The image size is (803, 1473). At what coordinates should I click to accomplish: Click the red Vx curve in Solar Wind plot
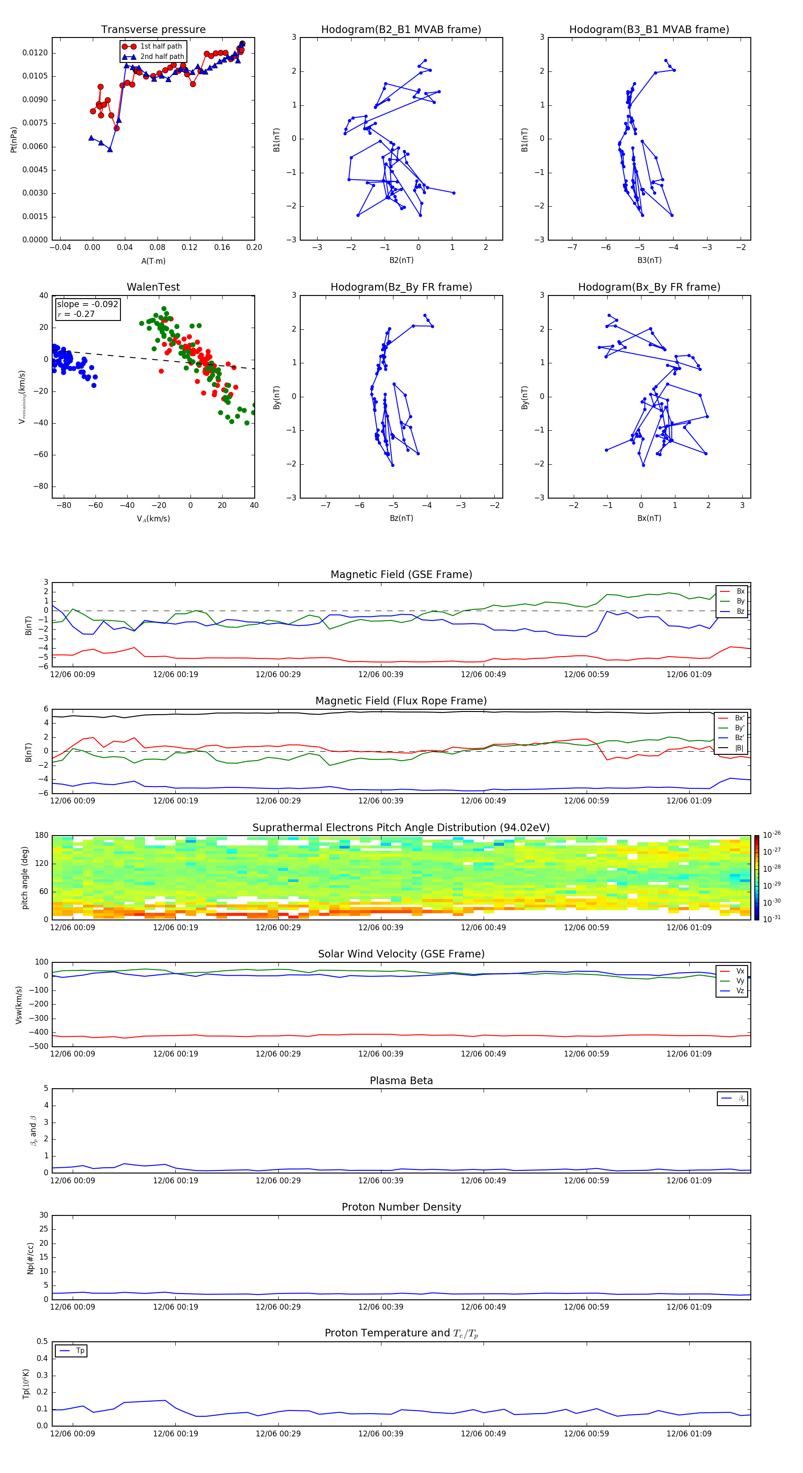(x=400, y=1035)
